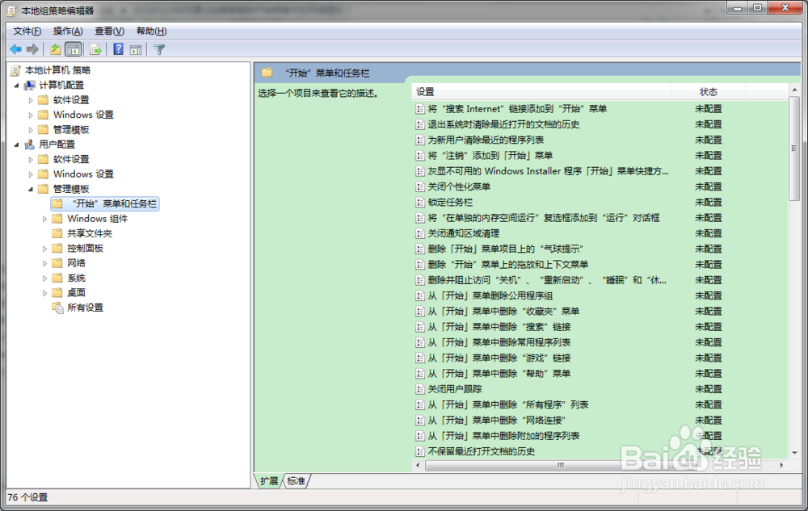This screenshot has width=808, height=511.
Task: Click the policy icon beside 关闭用户跟踪
Action: pyautogui.click(x=420, y=389)
